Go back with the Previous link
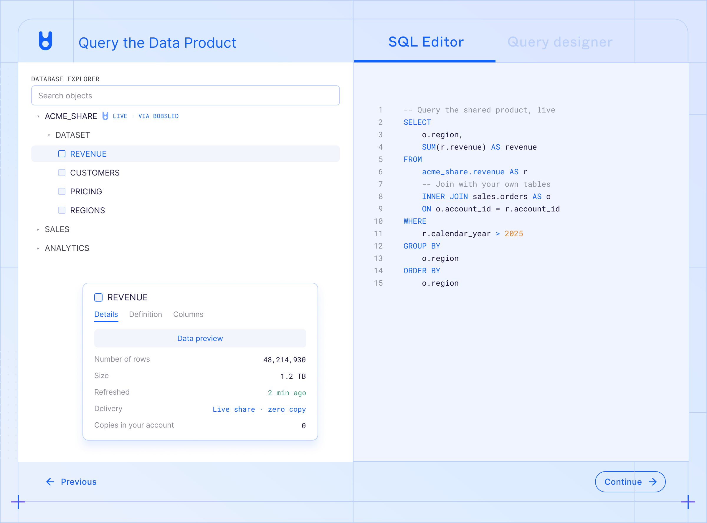Image resolution: width=707 pixels, height=523 pixels. click(71, 482)
